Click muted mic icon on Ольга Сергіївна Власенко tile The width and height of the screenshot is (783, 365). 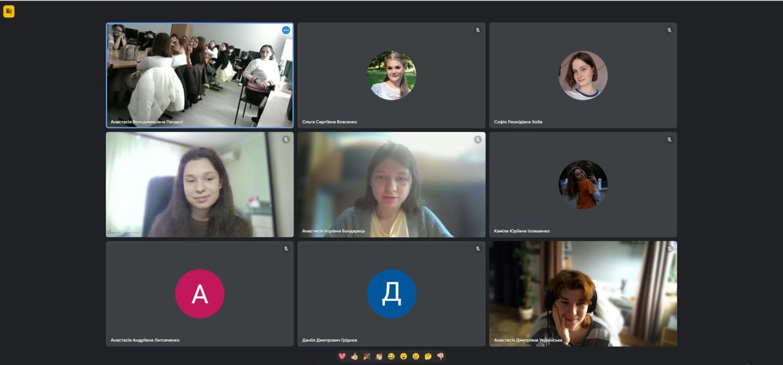tap(478, 30)
